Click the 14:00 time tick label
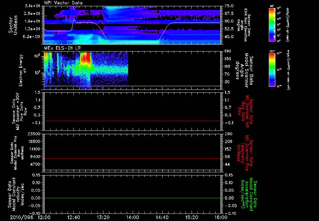319x221 pixels. 133,217
